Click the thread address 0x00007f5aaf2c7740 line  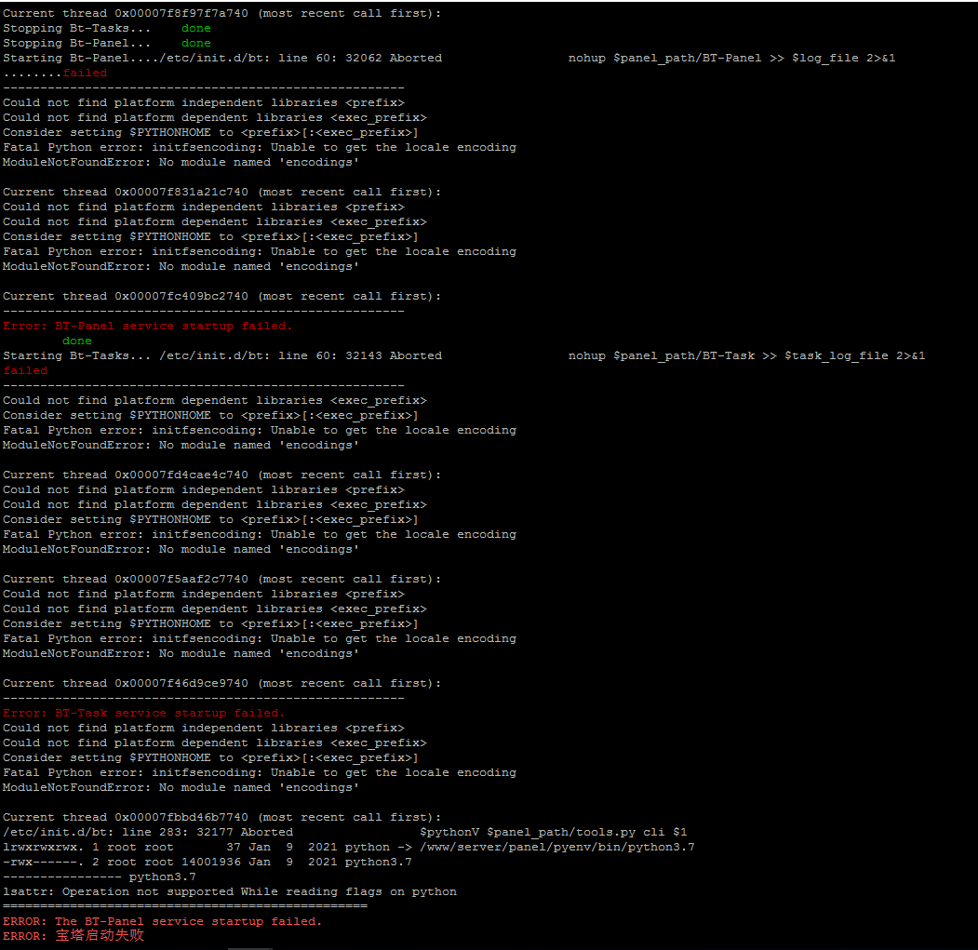(221, 579)
